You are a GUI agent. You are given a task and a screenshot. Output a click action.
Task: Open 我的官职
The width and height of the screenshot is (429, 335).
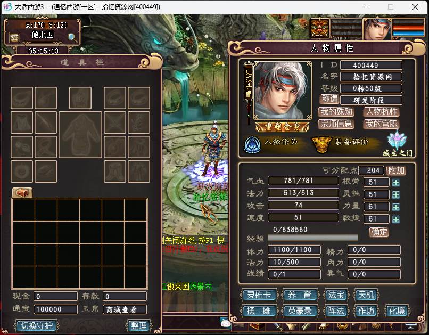click(x=382, y=124)
